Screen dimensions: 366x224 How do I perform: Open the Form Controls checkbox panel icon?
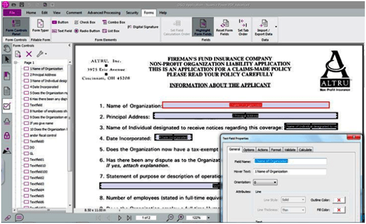[x=7, y=106]
